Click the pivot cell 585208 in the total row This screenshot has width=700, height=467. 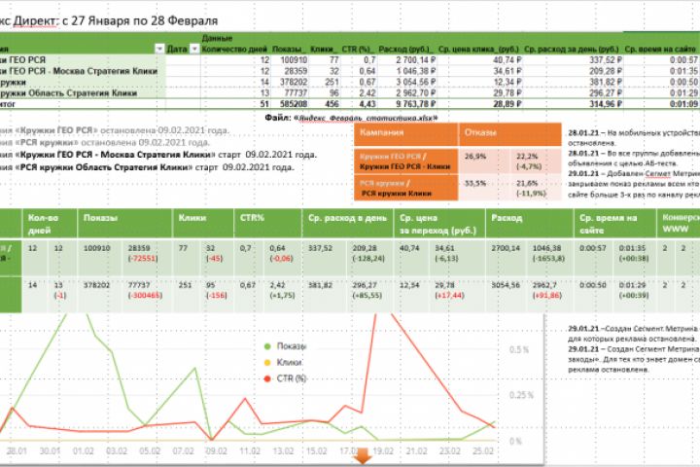click(294, 104)
